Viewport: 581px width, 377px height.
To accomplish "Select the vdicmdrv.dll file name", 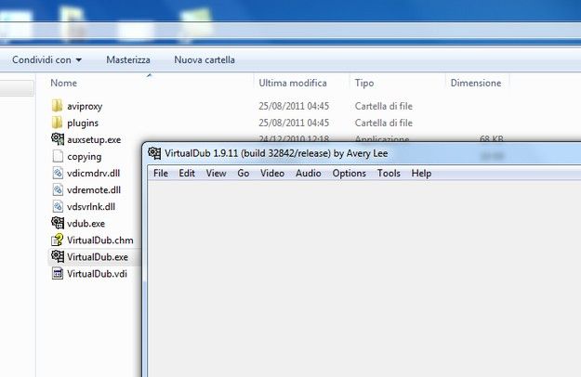I will 93,173.
